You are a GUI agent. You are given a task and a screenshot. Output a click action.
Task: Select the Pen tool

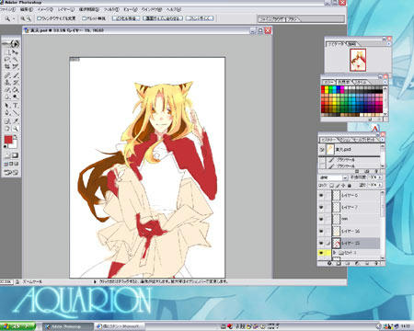(x=7, y=113)
